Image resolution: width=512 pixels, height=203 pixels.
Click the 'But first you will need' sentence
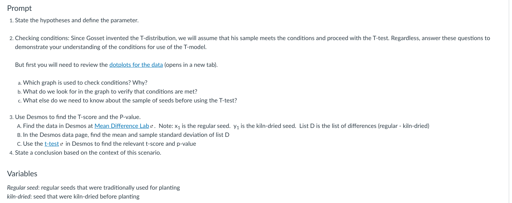click(x=116, y=65)
